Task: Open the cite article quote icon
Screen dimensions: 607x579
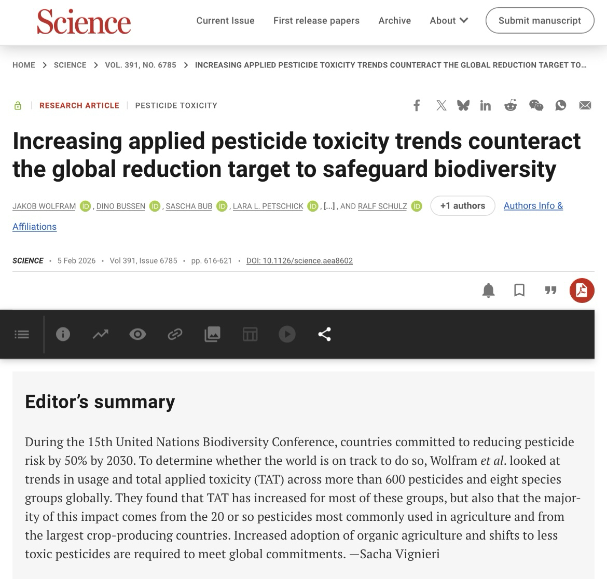Action: tap(550, 291)
